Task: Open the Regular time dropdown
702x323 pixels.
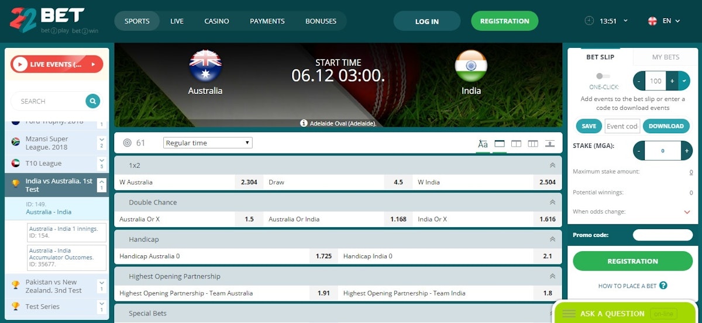Action: pyautogui.click(x=208, y=143)
